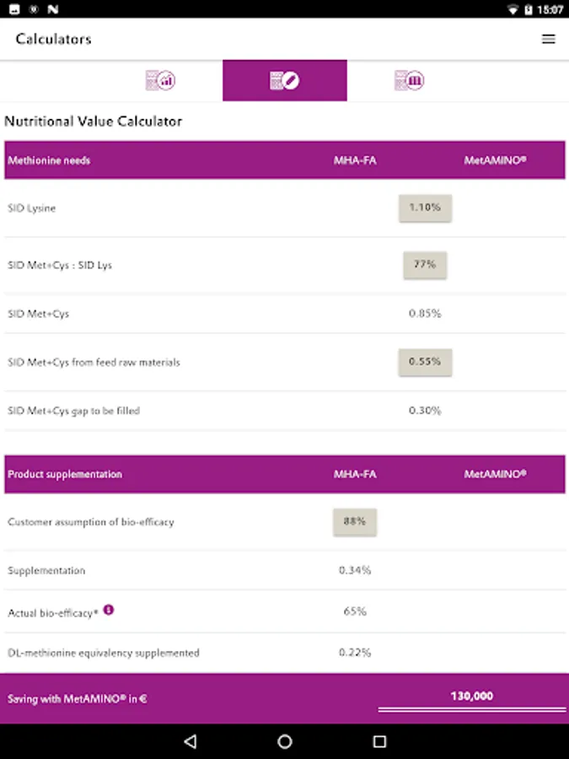Click the Calculators title
The width and height of the screenshot is (569, 759).
(x=53, y=39)
